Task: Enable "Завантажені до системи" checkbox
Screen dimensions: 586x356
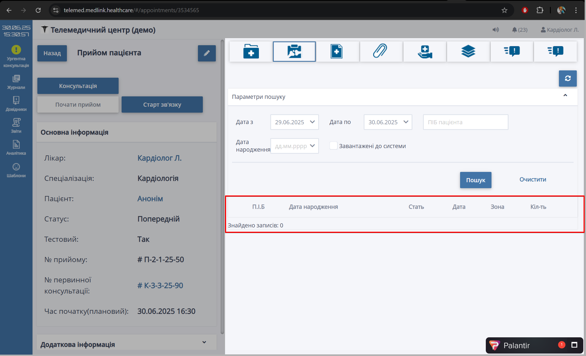Action: (333, 146)
